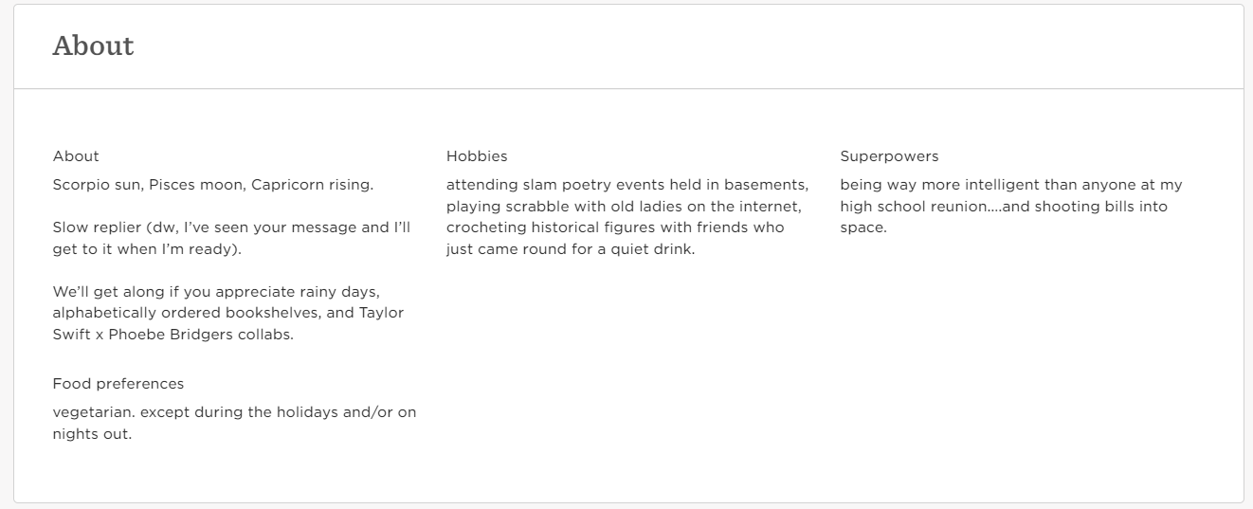
Task: Click the being way more intelligent line
Action: [x=1011, y=185]
